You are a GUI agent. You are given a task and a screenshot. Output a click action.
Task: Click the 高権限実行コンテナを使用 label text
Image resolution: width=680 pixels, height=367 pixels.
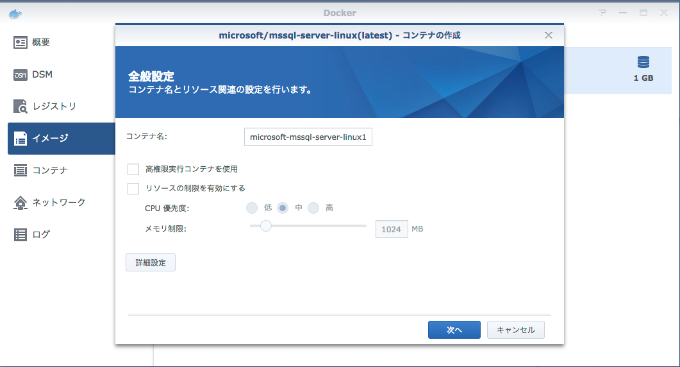point(191,169)
